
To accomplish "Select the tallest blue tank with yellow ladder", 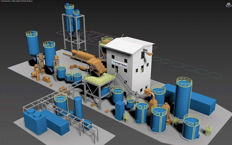I will click(x=183, y=98).
